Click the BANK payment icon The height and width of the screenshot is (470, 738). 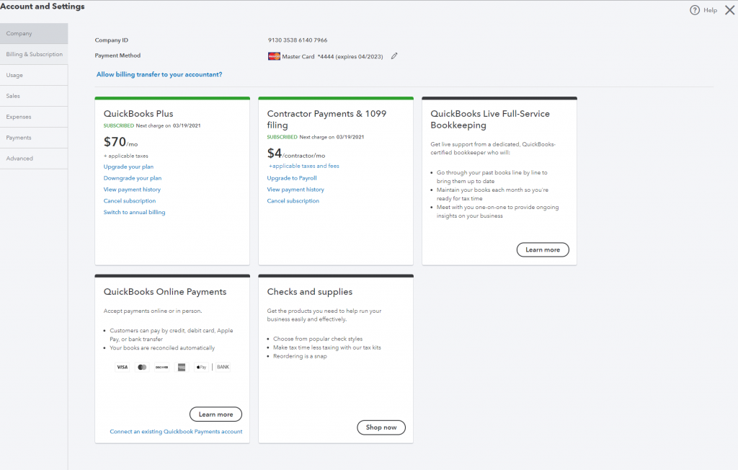223,368
